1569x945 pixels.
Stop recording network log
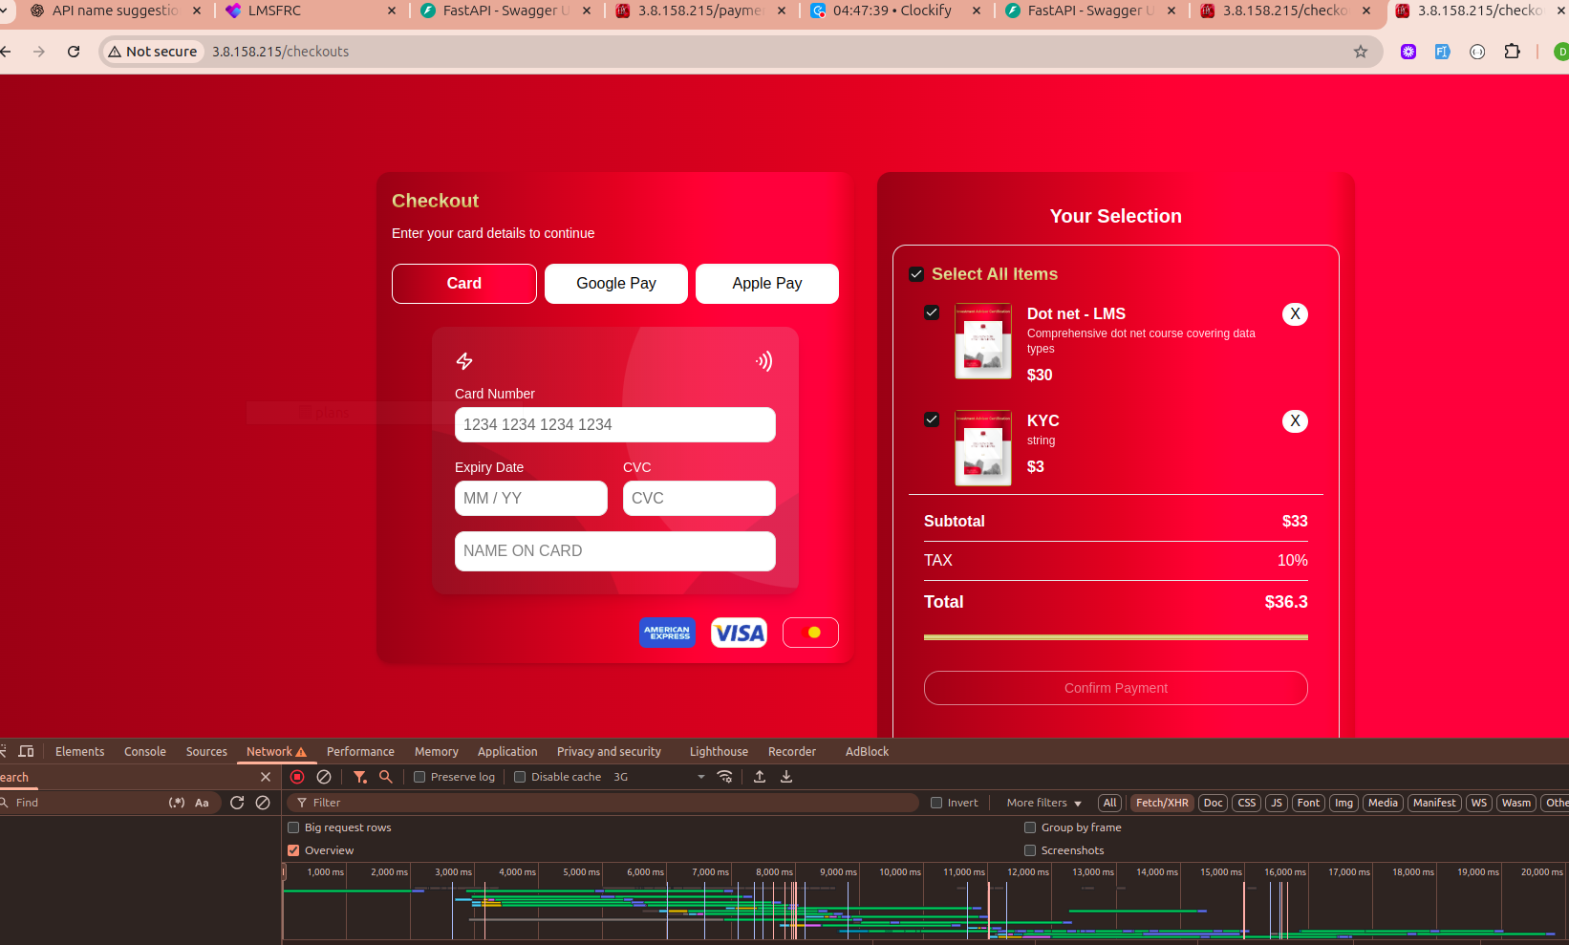point(297,777)
